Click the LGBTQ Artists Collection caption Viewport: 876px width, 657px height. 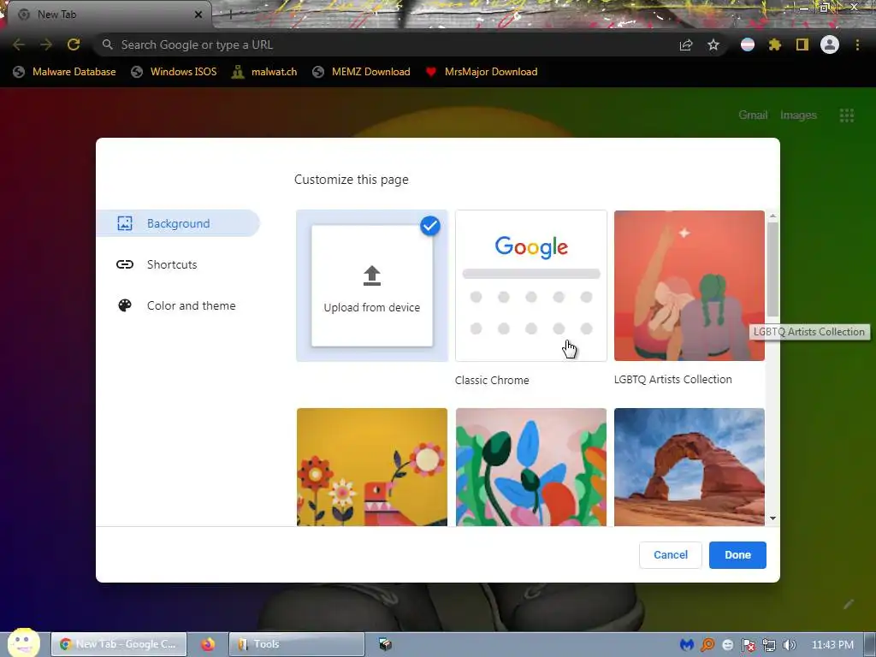click(672, 379)
